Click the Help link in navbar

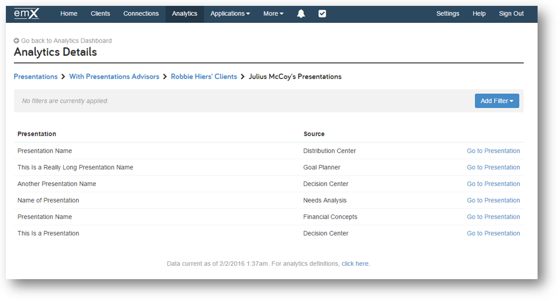pyautogui.click(x=479, y=13)
